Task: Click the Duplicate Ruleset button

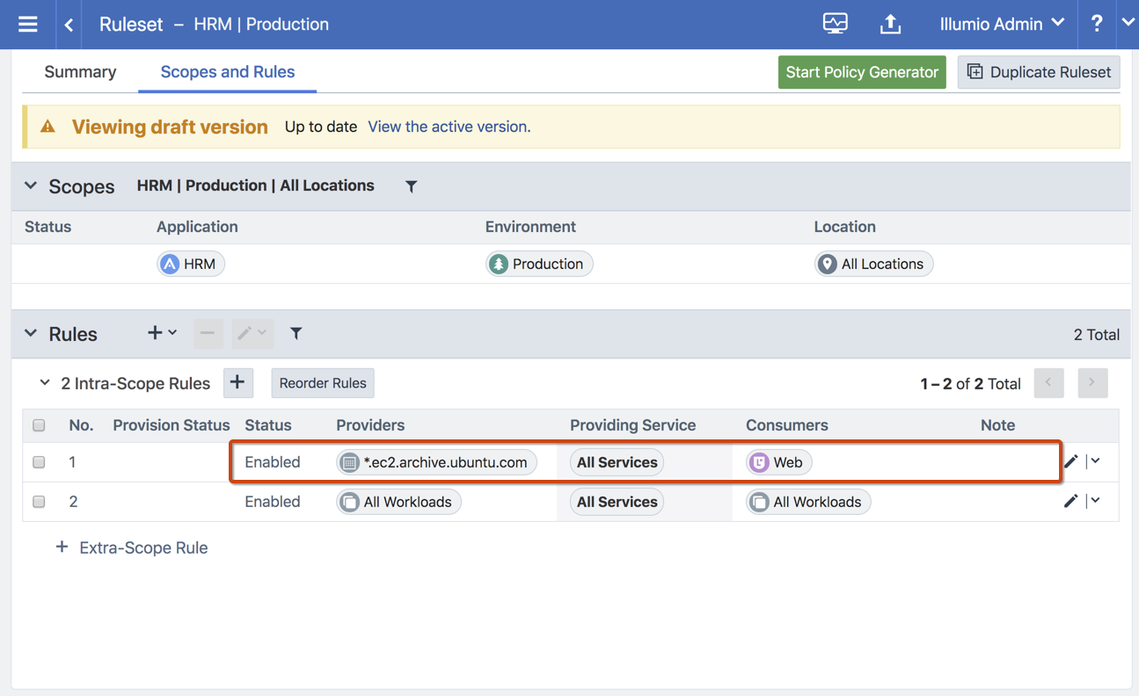Action: [x=1039, y=72]
